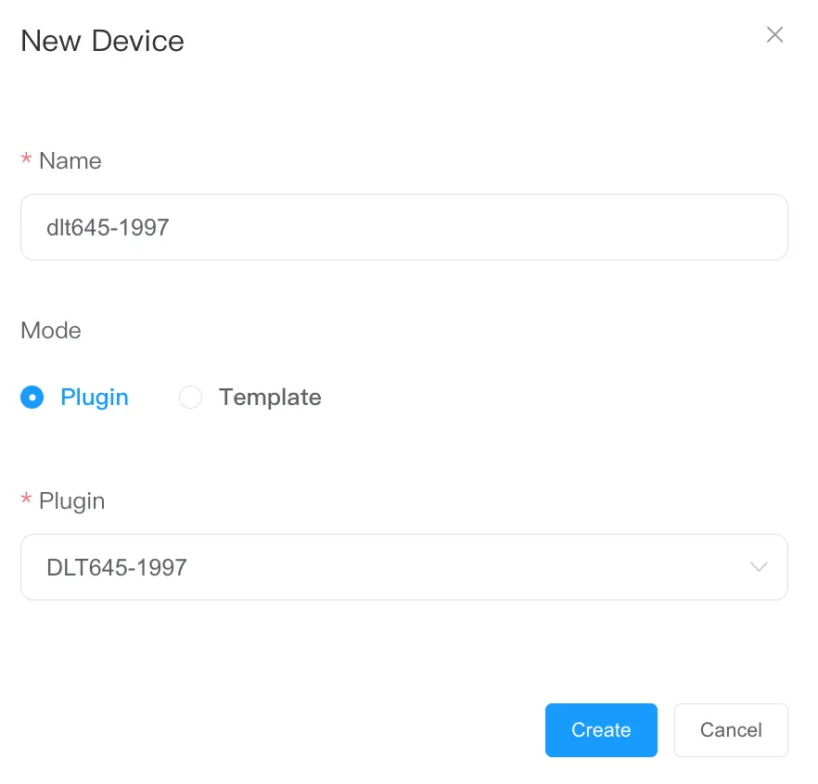Click the blue "Plugin" radio label text

click(94, 398)
